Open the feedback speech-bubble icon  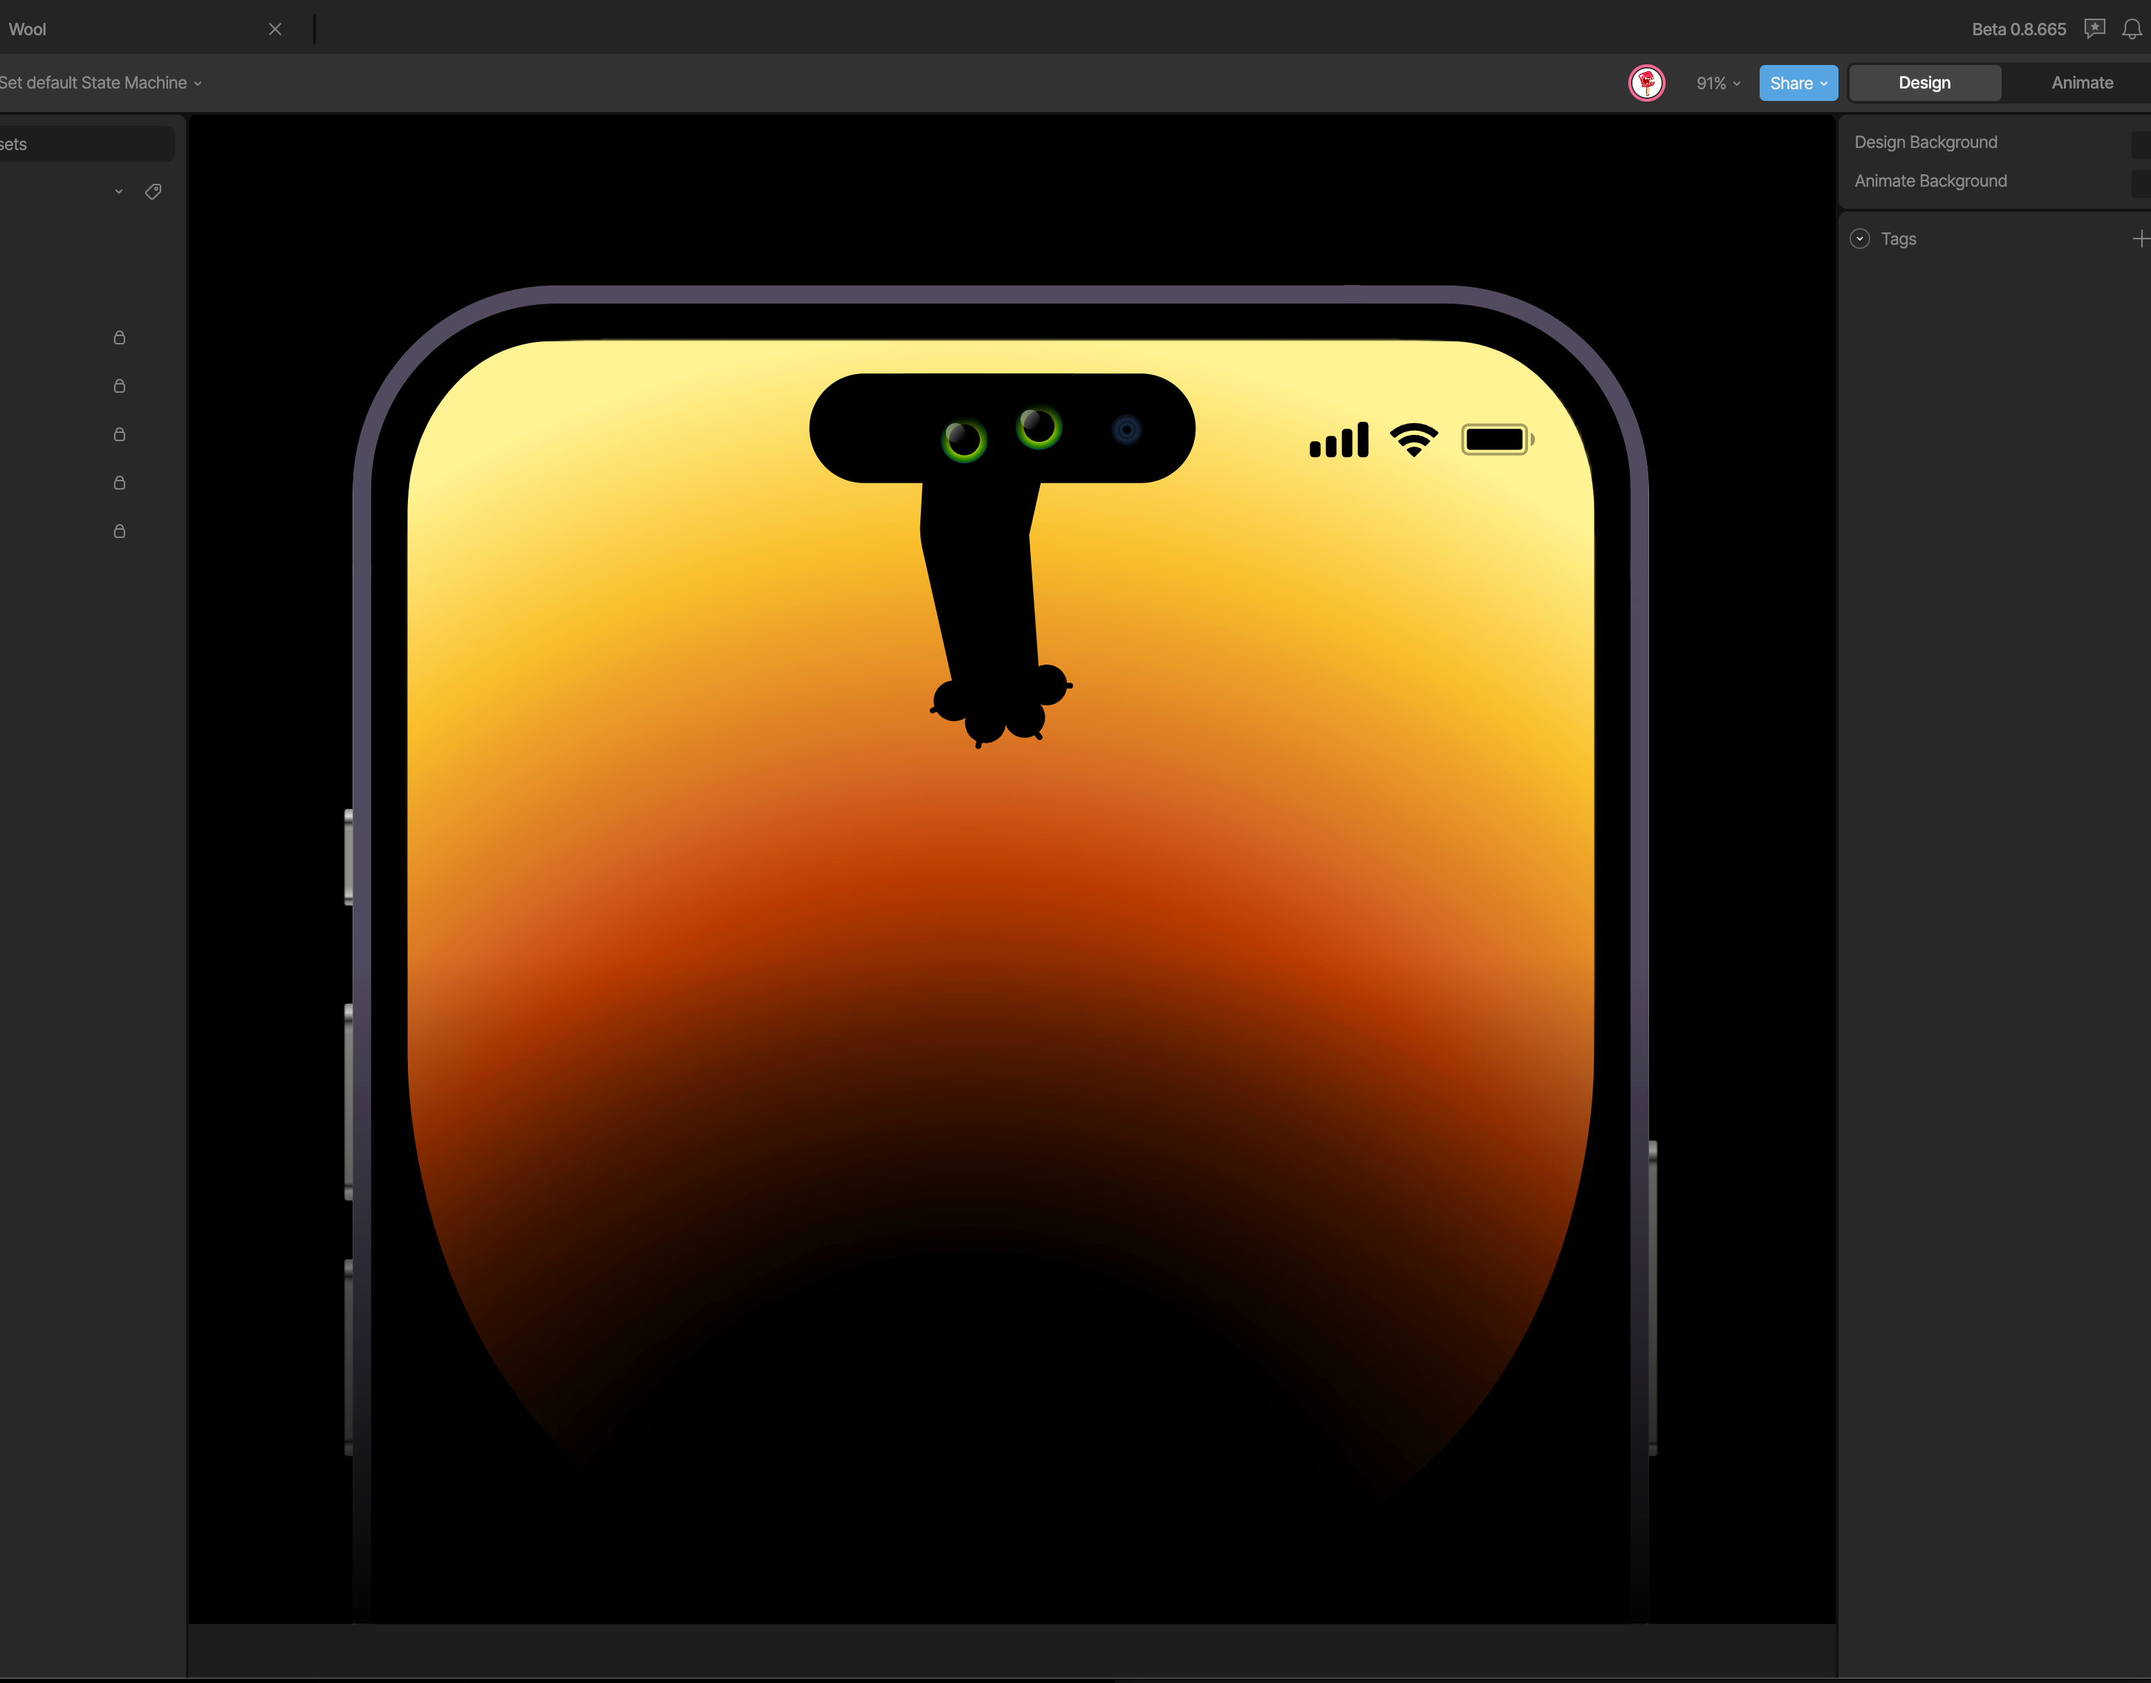pos(2095,28)
